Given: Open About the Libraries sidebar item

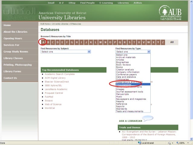Looking at the screenshot, I should coord(20,32).
